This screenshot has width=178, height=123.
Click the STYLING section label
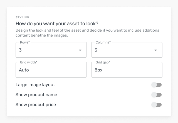(x=22, y=17)
